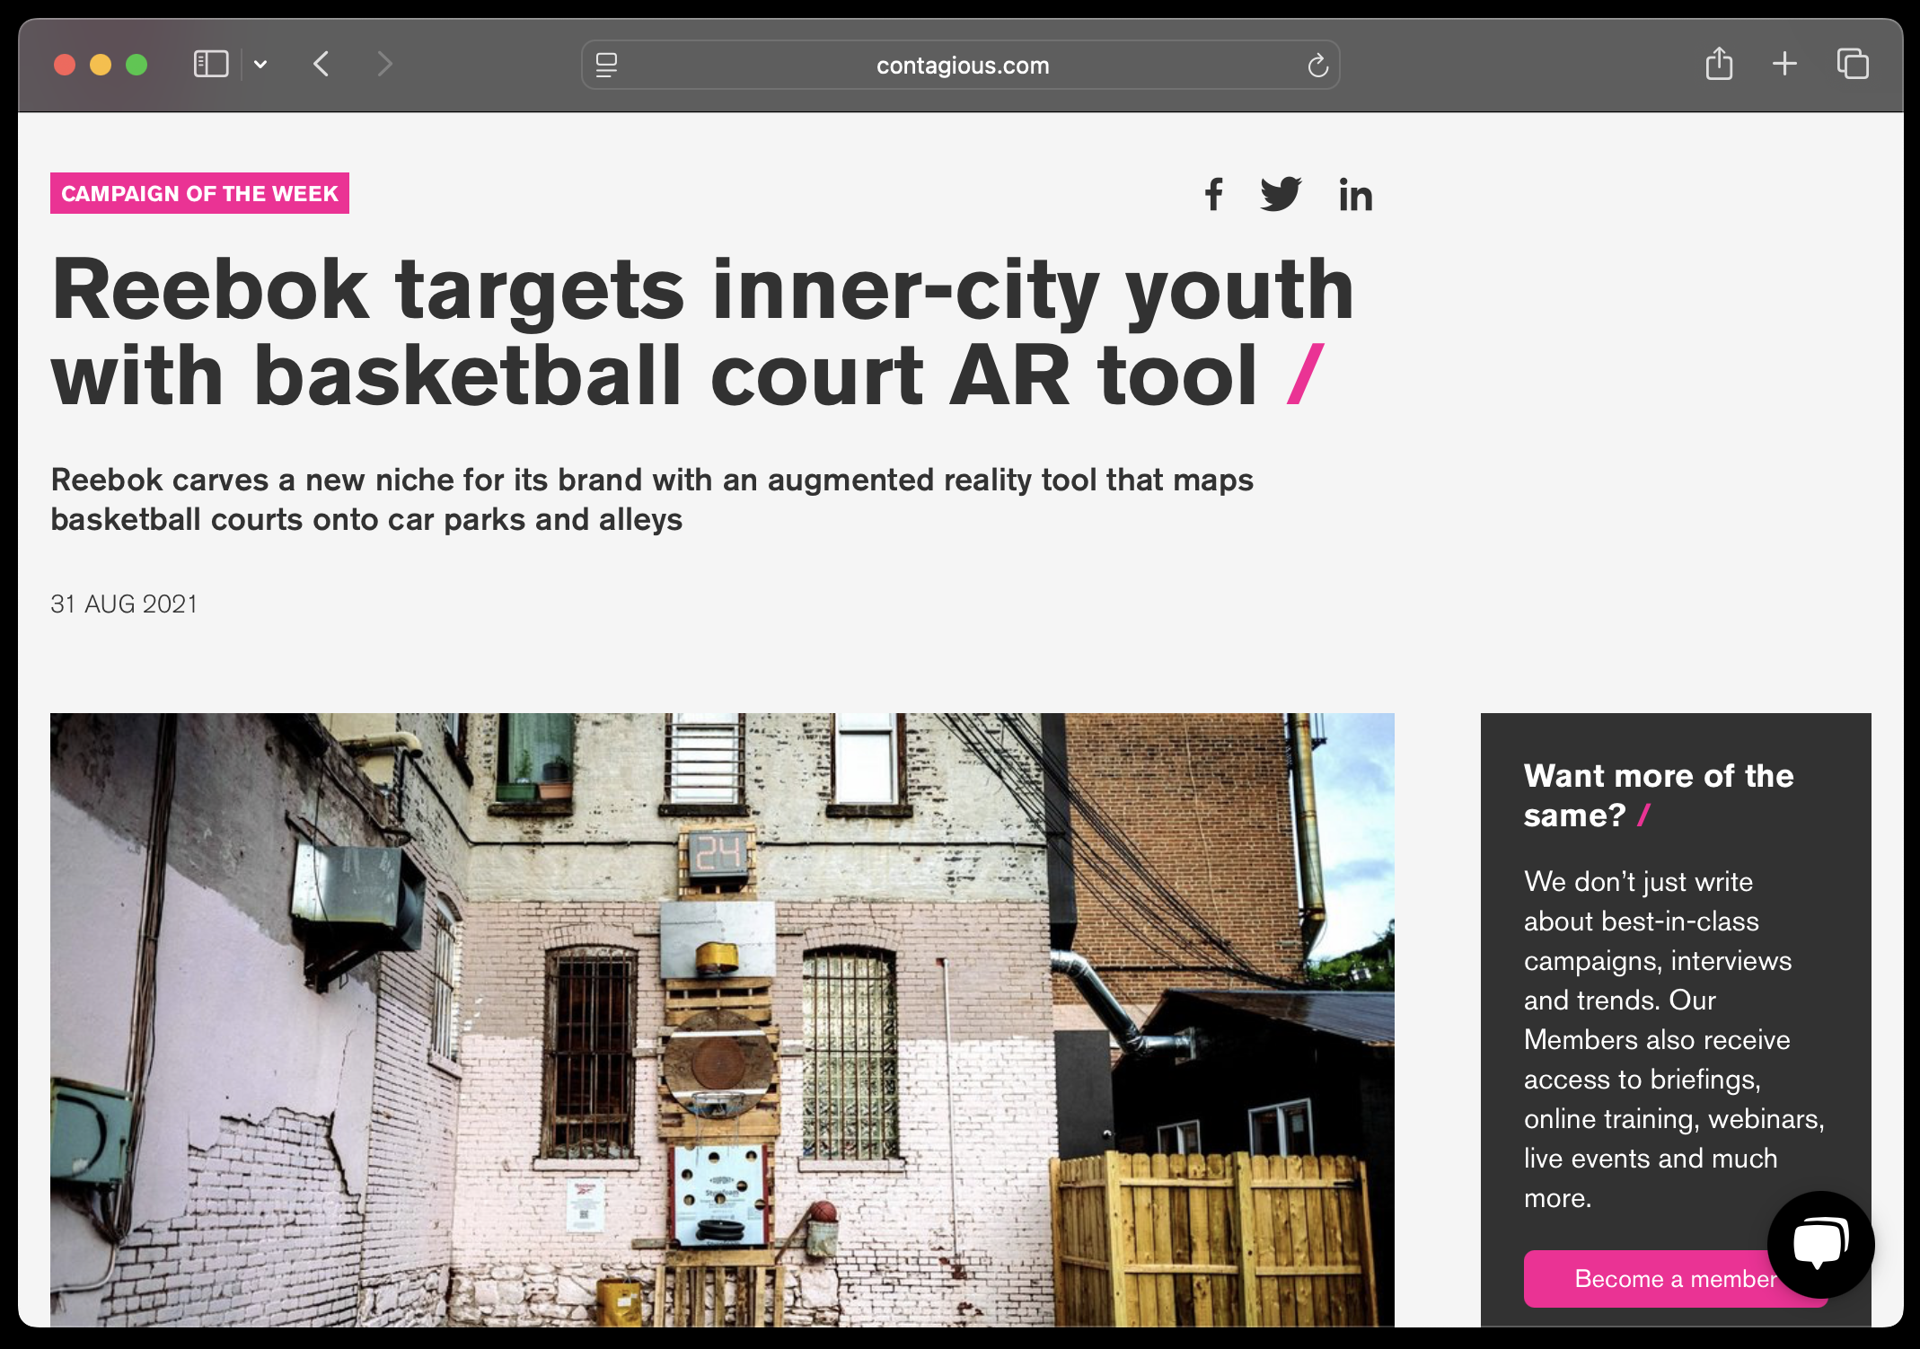Click the contagious.com address bar
This screenshot has width=1920, height=1349.
[x=962, y=66]
